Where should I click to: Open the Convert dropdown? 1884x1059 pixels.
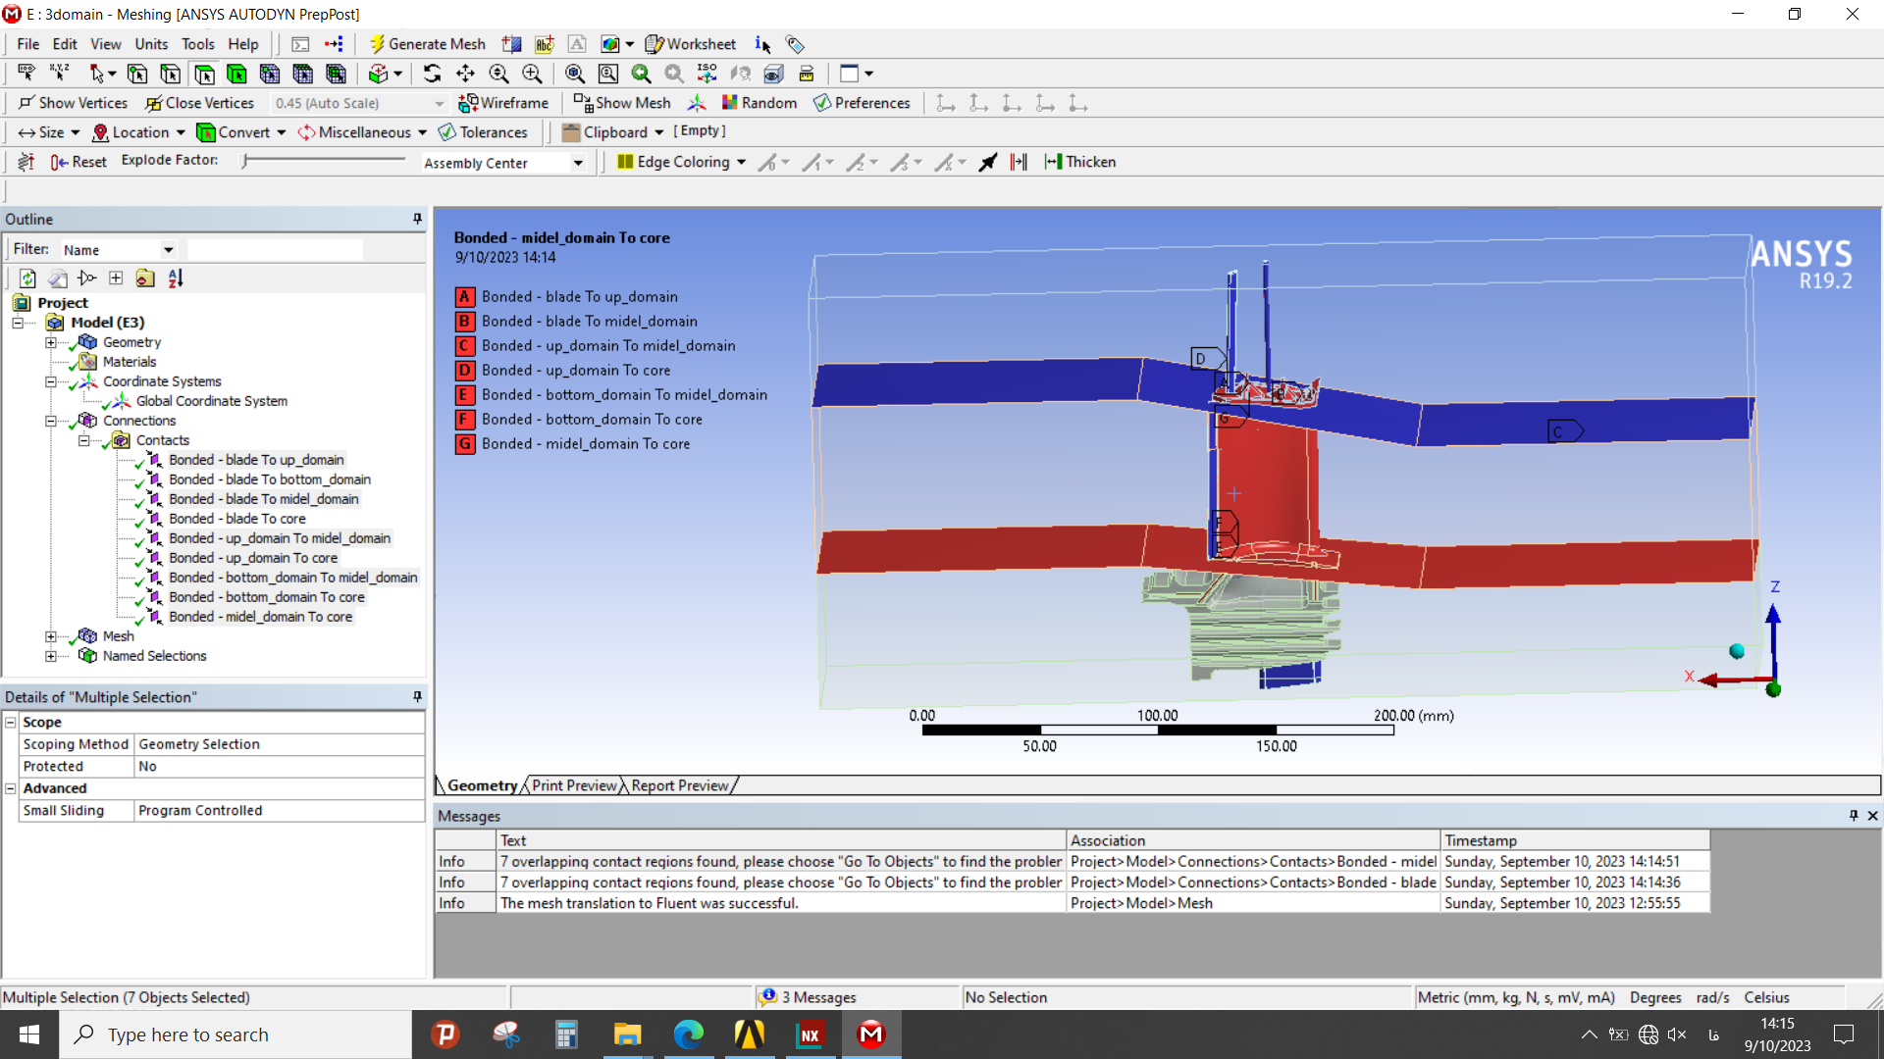point(241,132)
